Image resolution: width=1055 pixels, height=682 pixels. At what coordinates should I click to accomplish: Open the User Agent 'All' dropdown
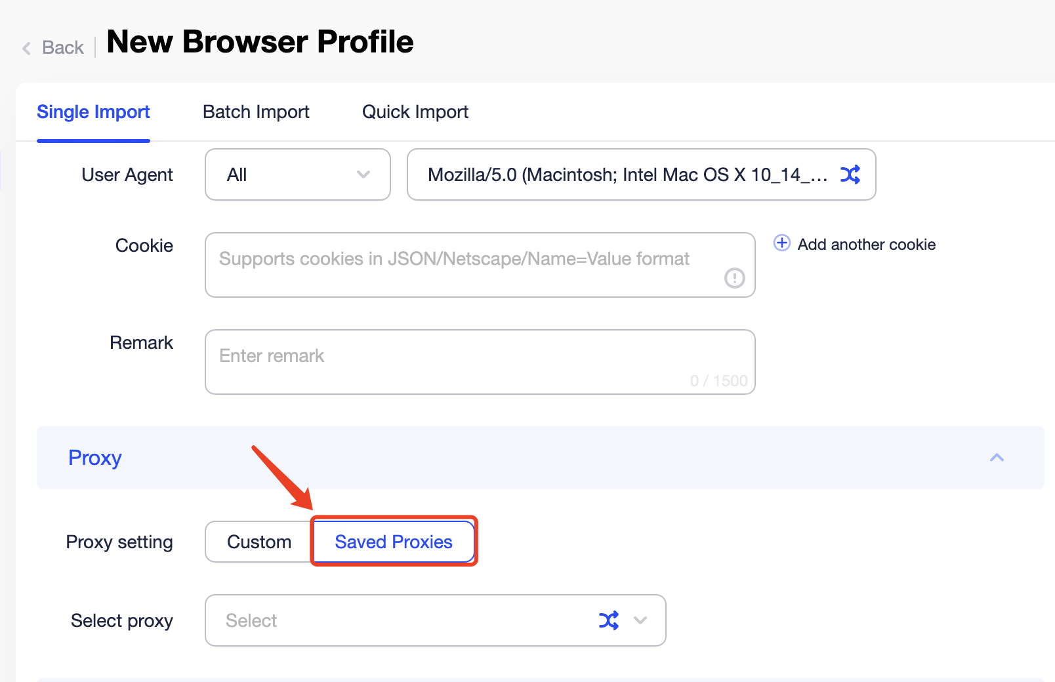point(297,174)
